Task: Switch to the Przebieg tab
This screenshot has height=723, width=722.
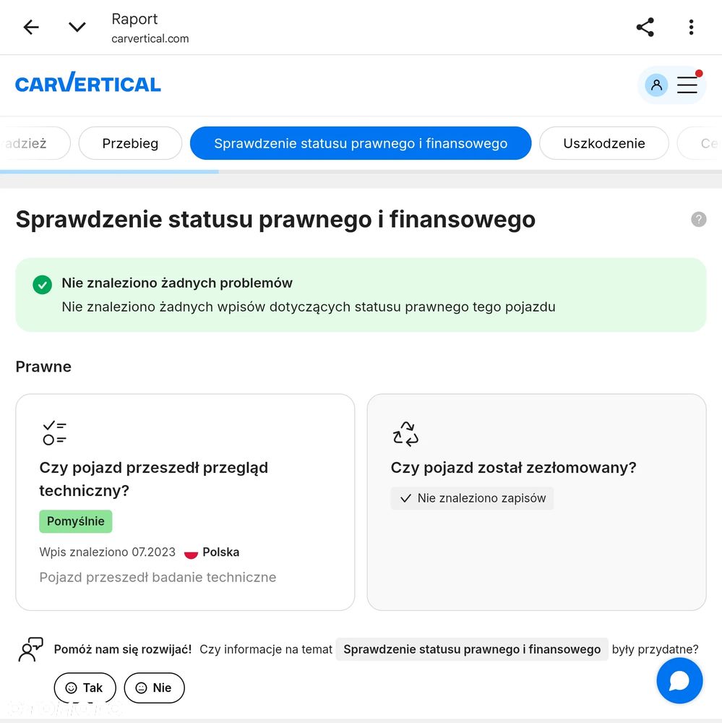Action: tap(130, 143)
